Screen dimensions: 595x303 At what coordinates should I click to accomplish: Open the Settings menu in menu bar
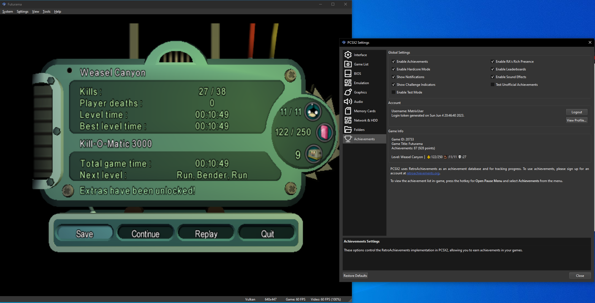point(23,12)
